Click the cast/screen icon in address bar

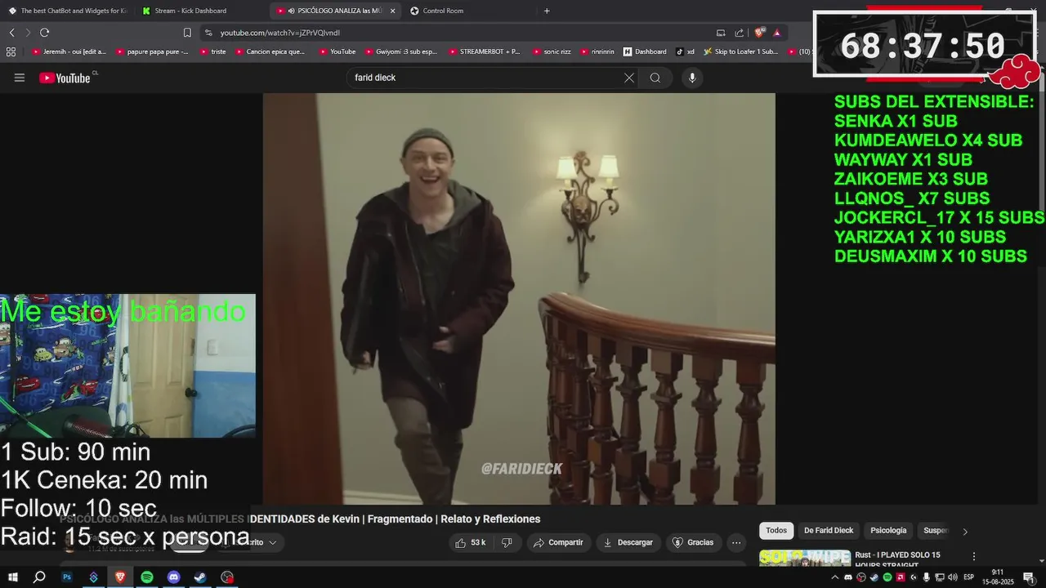tap(721, 33)
